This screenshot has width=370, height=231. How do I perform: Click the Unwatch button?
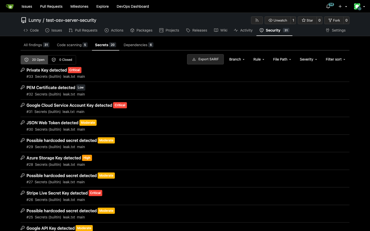(278, 20)
